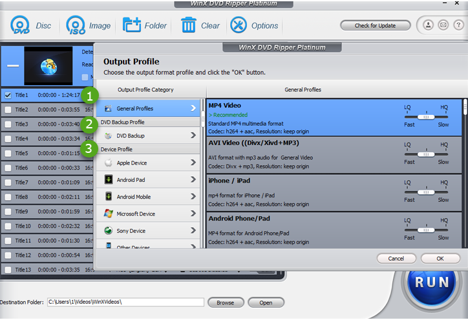Click the Android Mobile robot icon

(x=109, y=197)
